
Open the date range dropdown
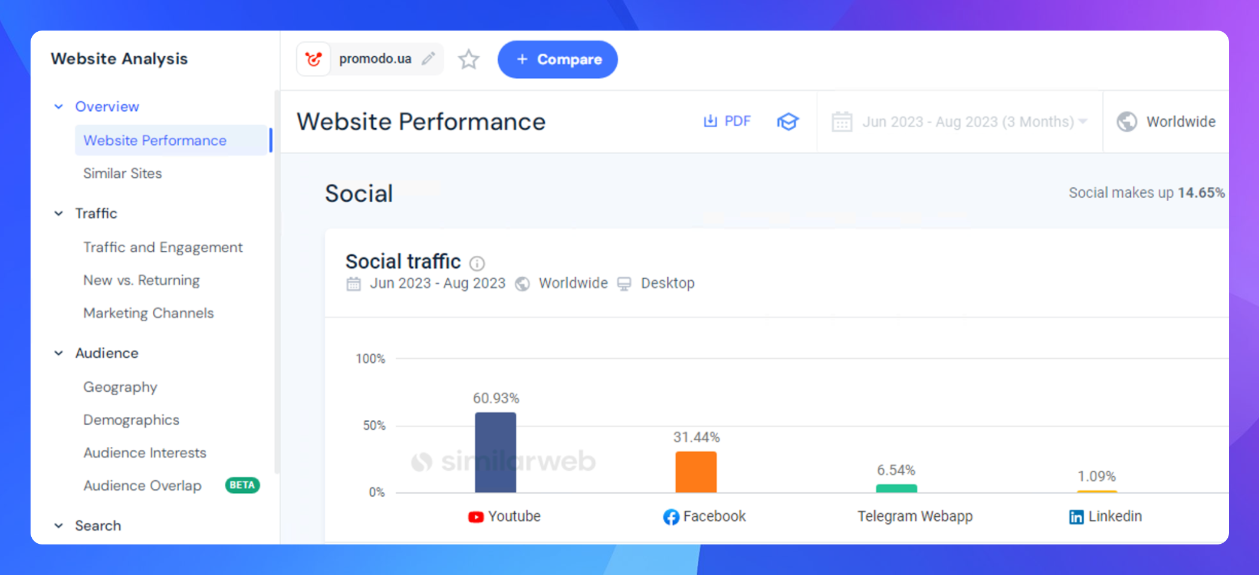[959, 122]
